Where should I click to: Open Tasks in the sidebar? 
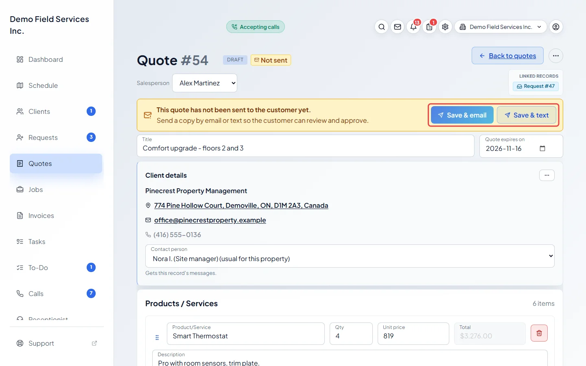point(56,242)
